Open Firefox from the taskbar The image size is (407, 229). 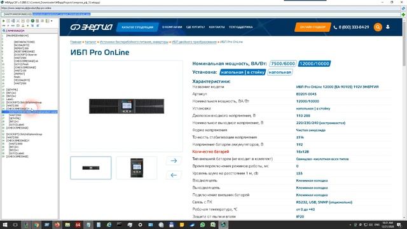tap(57, 225)
